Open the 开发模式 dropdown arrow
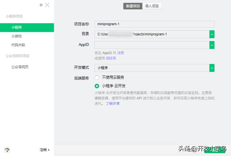This screenshot has width=231, height=156. coord(212,68)
